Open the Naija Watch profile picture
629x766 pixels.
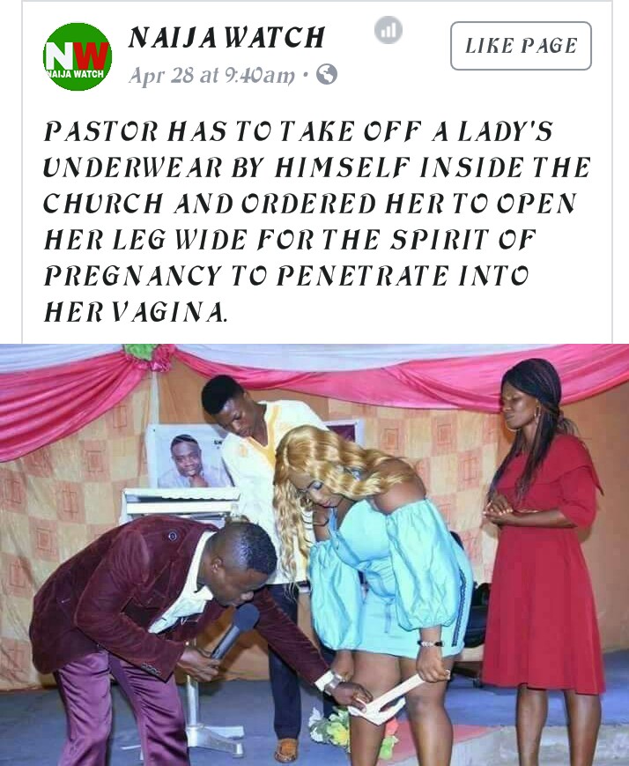78,56
